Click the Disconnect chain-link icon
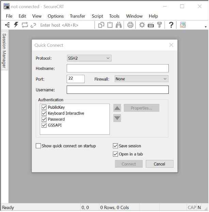Screen dimensions: 209x212 point(33,25)
